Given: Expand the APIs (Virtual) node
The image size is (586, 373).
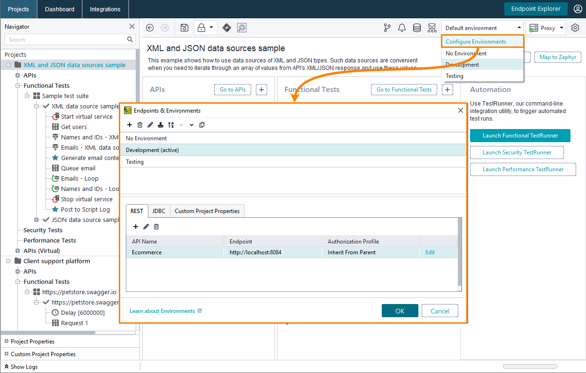Looking at the screenshot, I should tap(17, 251).
